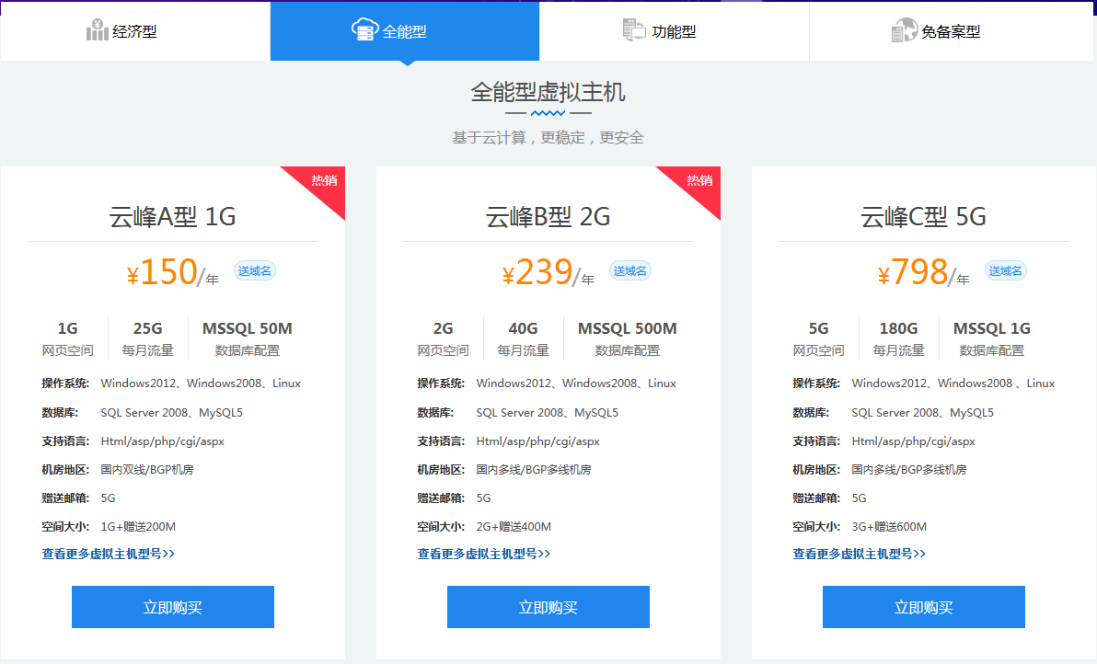Switch to the 功能型 tab
1097x664 pixels.
coord(674,31)
